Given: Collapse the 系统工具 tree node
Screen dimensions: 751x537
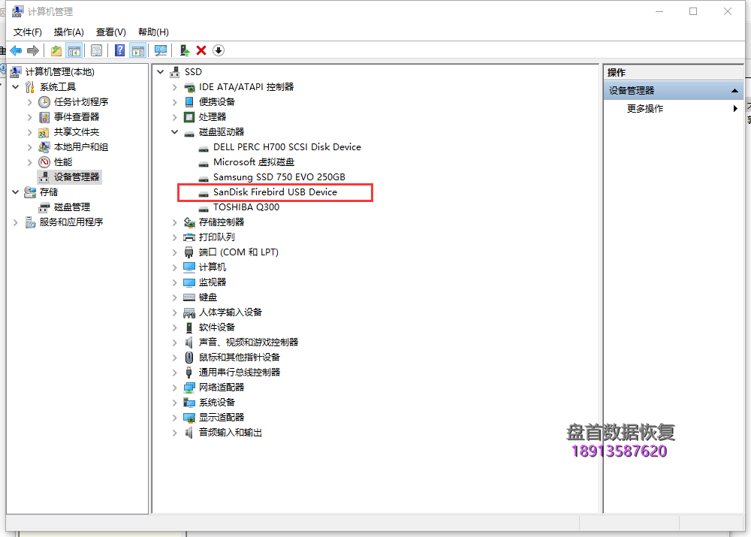Looking at the screenshot, I should click(15, 86).
